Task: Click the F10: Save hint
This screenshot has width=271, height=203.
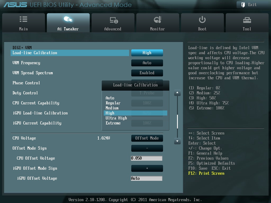Action: [198, 168]
